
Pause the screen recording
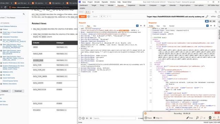coord(148,118)
